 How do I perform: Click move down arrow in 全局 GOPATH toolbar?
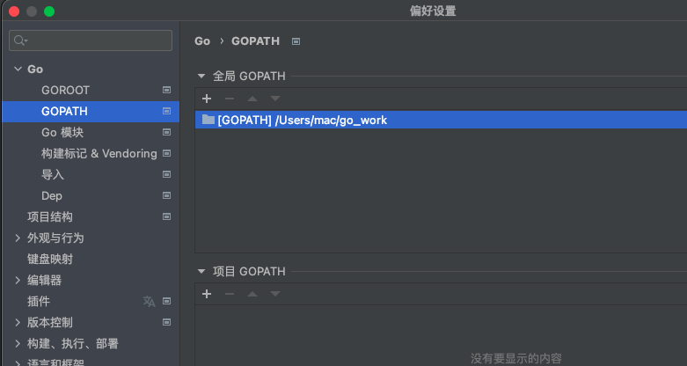(x=275, y=99)
